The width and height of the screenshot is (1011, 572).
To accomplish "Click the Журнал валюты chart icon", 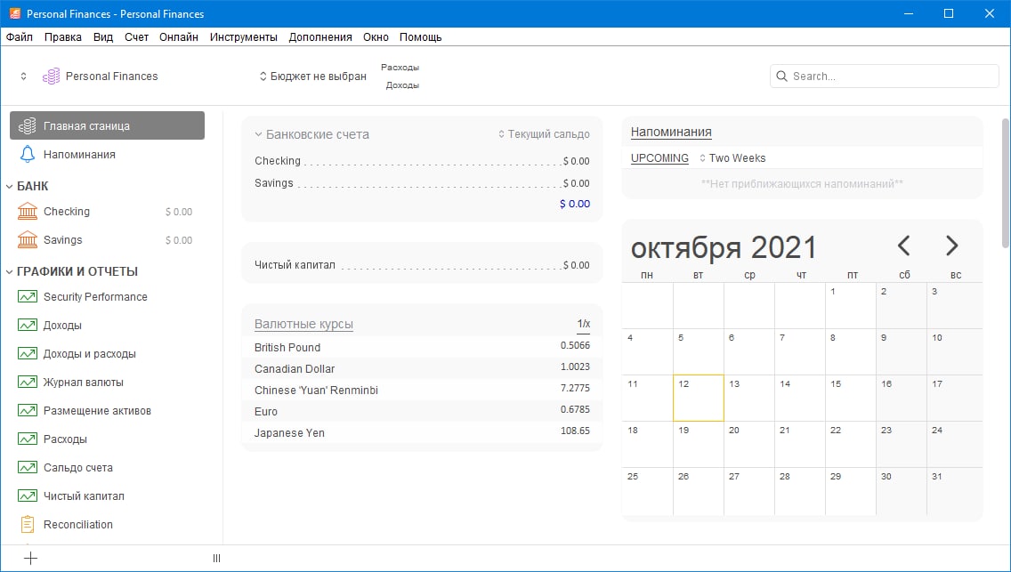I will click(x=27, y=382).
